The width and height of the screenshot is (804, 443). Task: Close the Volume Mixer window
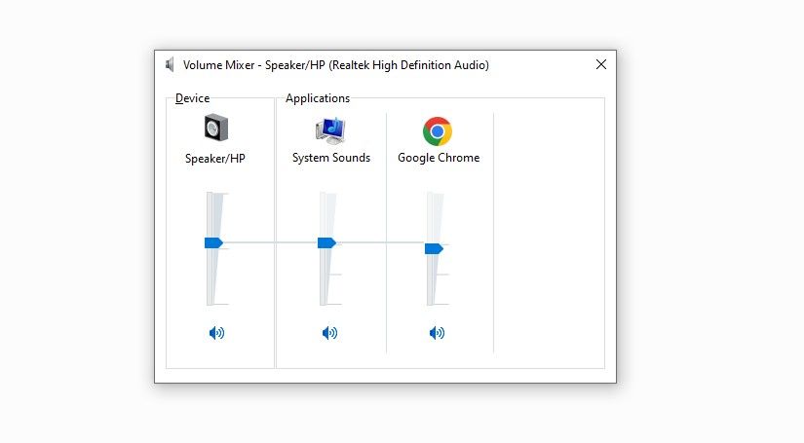(x=601, y=64)
